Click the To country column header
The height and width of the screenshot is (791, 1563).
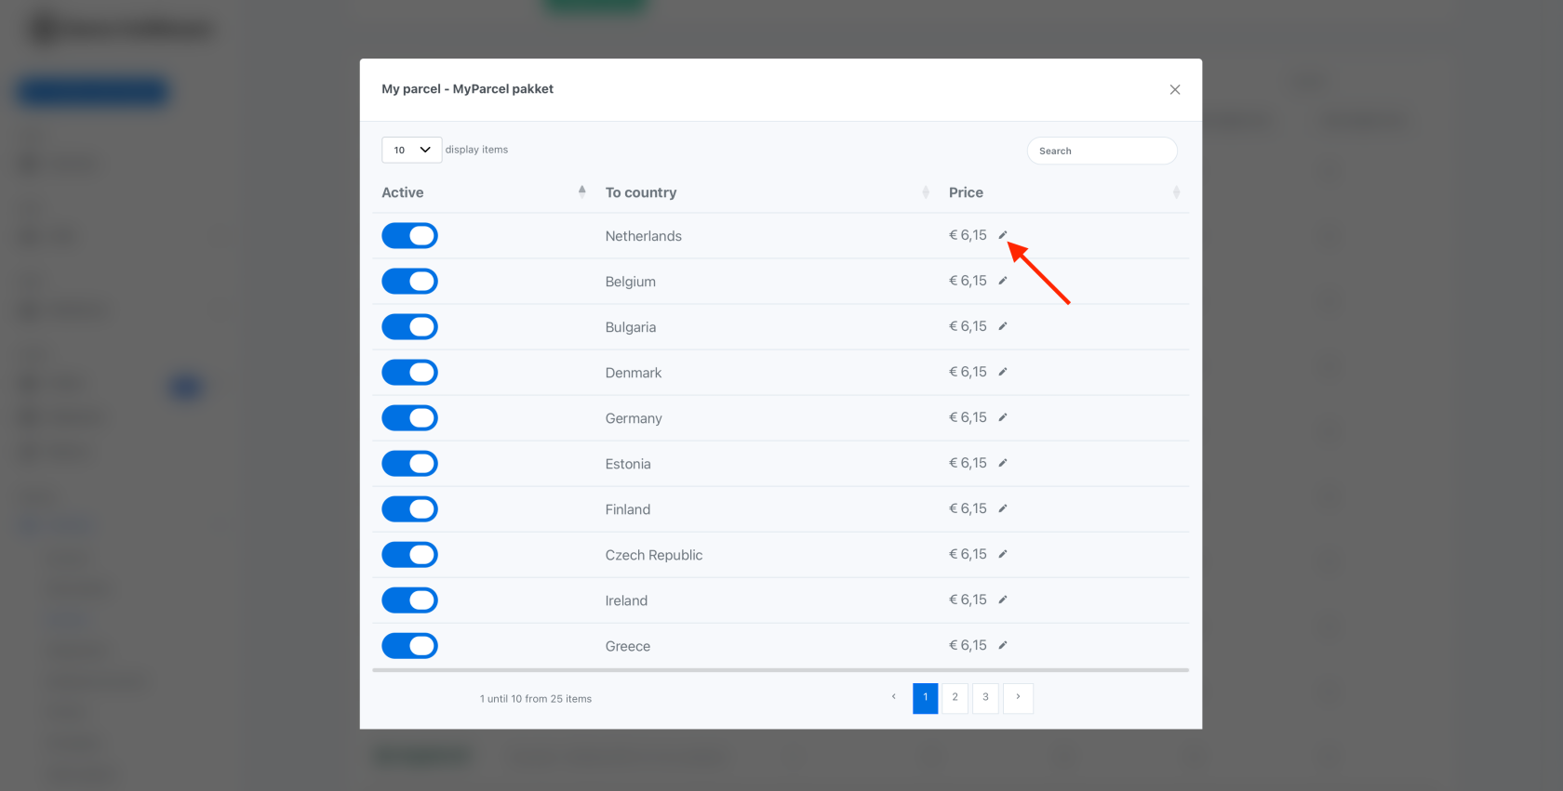click(641, 192)
